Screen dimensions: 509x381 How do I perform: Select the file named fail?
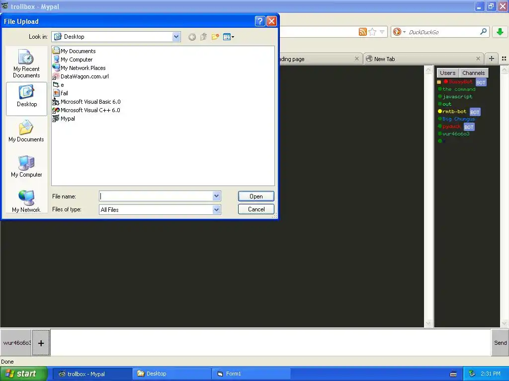(60, 93)
